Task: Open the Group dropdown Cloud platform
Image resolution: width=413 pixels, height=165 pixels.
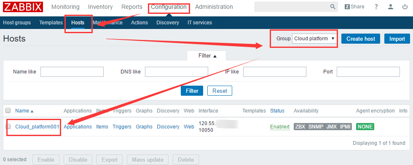Action: click(x=314, y=39)
